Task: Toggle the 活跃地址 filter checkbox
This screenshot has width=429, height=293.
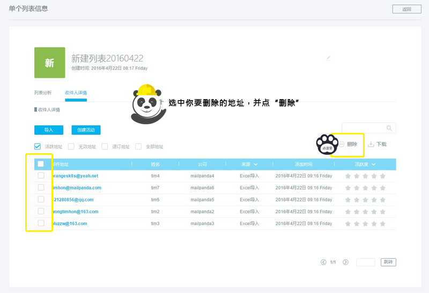Action: [x=38, y=146]
